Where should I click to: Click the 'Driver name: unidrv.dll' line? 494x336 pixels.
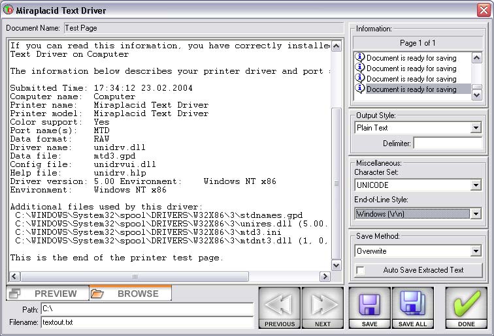(x=78, y=147)
